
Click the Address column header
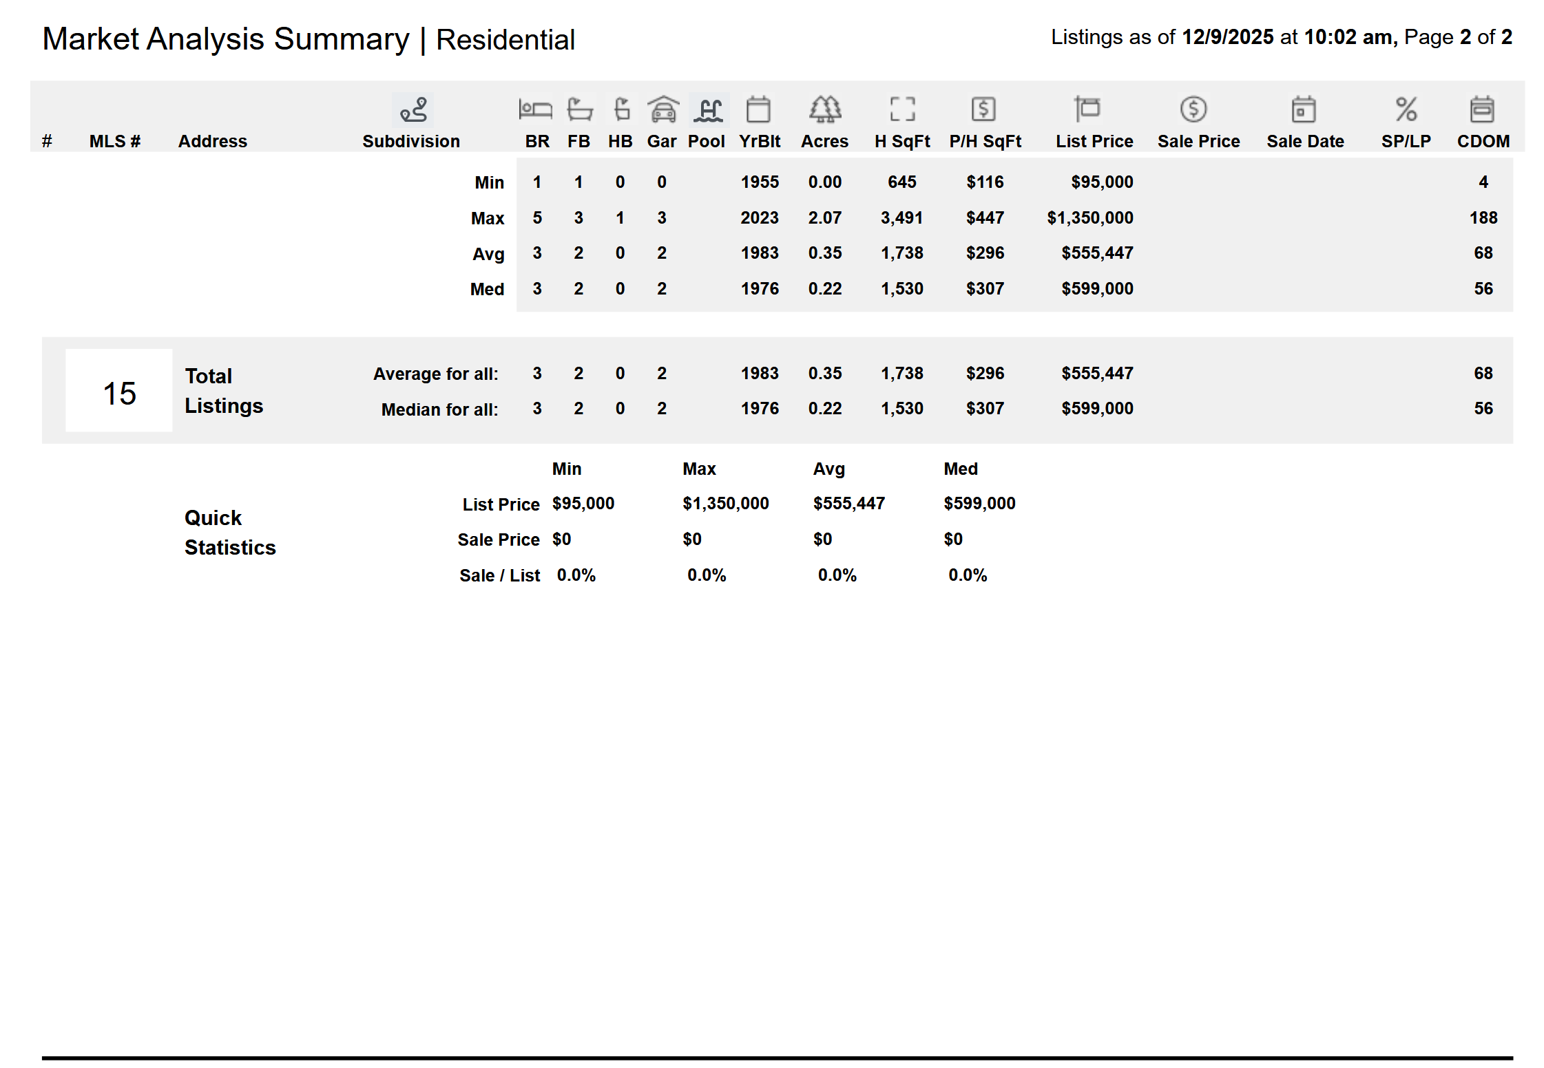(x=212, y=141)
